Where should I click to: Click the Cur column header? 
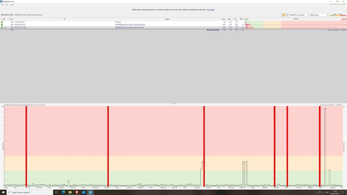(235, 19)
